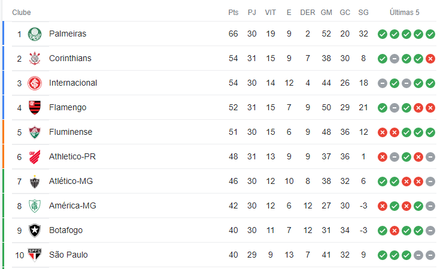Click the Últimas 5 column header
This screenshot has height=269, width=440.
[404, 13]
